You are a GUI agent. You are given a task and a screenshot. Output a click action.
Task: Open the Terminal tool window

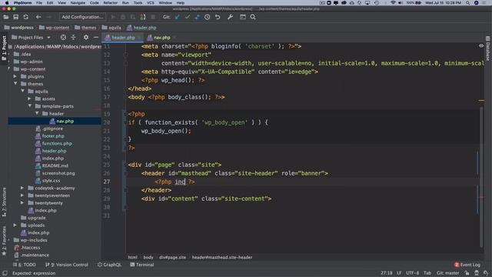click(141, 265)
